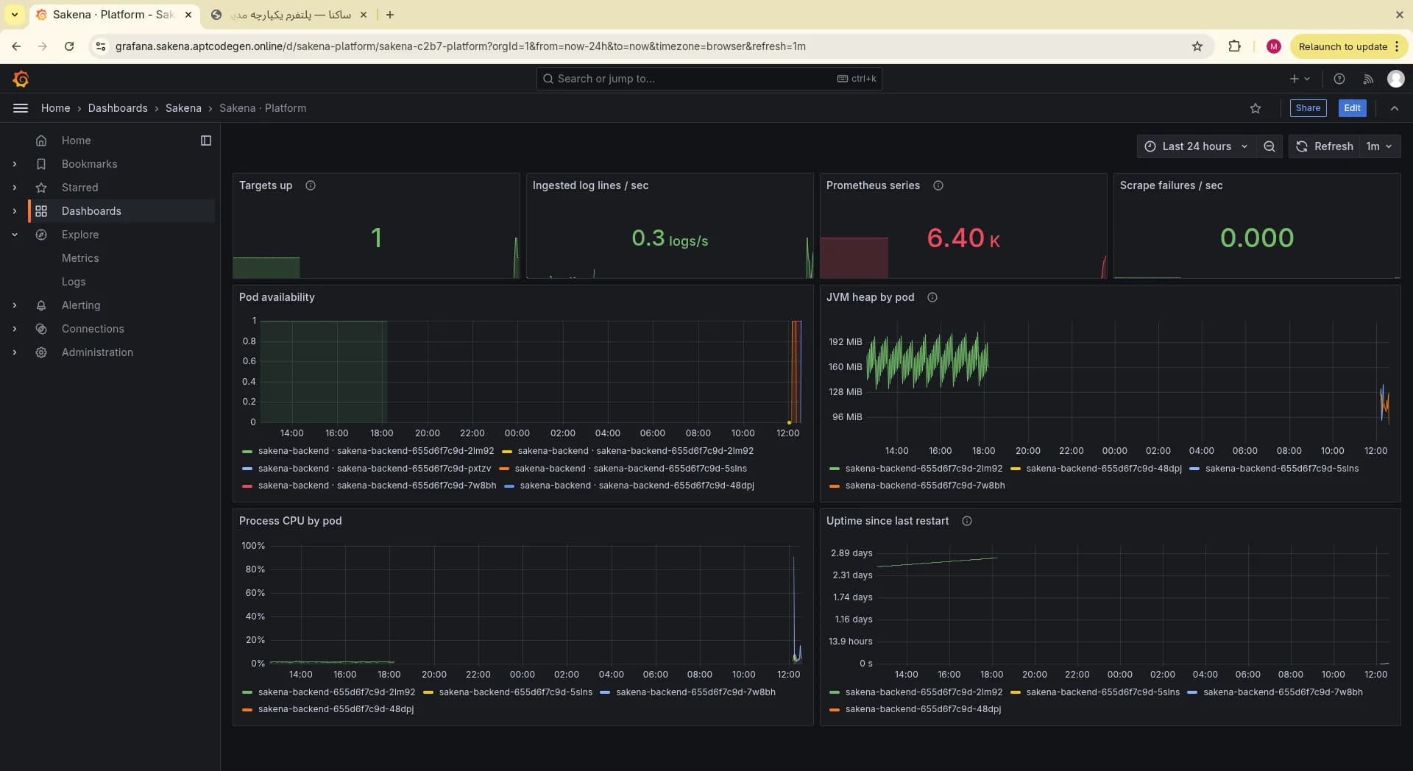1413x771 pixels.
Task: Open the help question mark icon
Action: (1339, 79)
